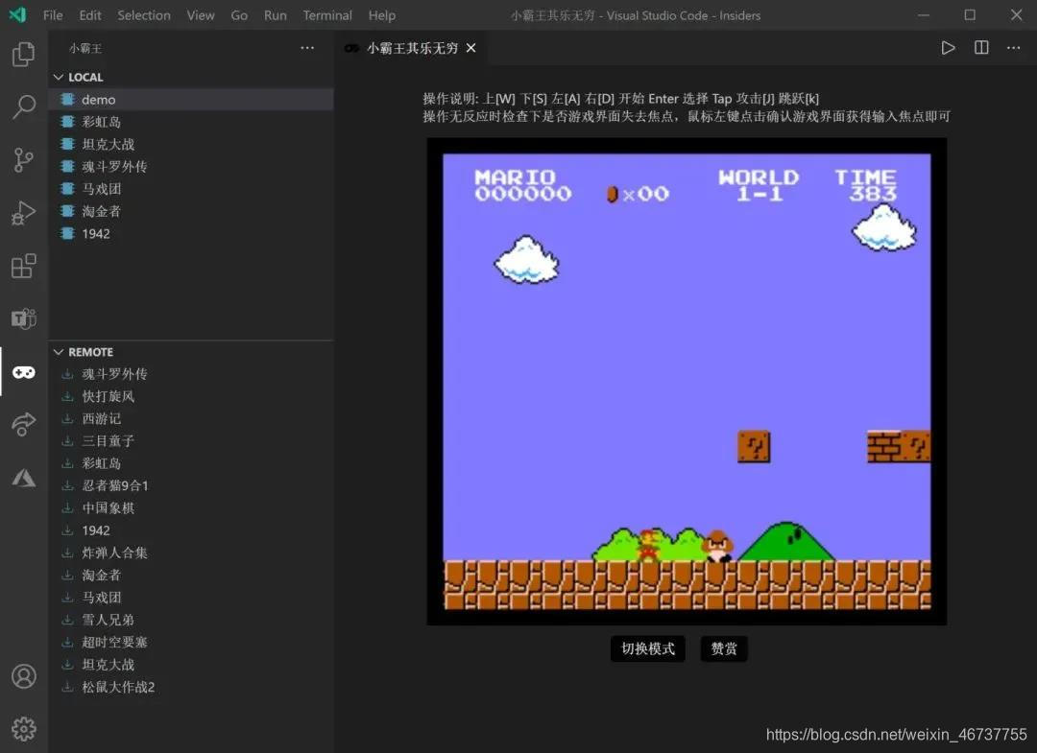Select remote game 淘金者

[191, 576]
